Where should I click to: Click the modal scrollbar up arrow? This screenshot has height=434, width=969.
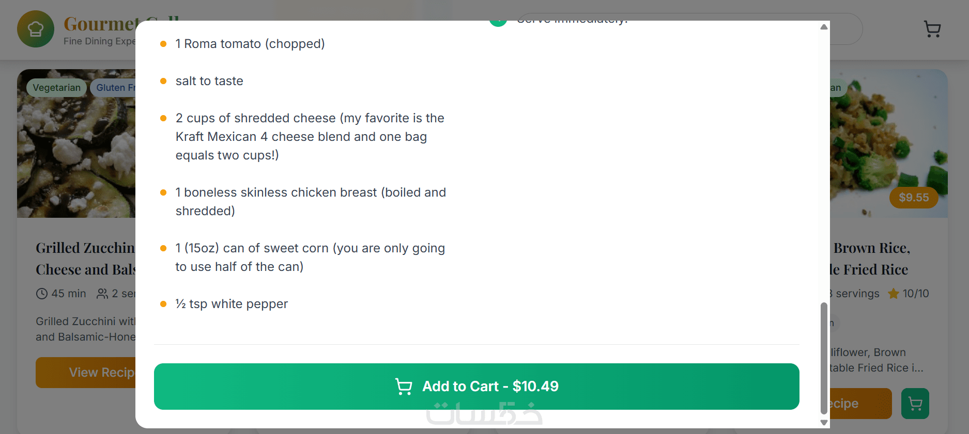point(824,27)
